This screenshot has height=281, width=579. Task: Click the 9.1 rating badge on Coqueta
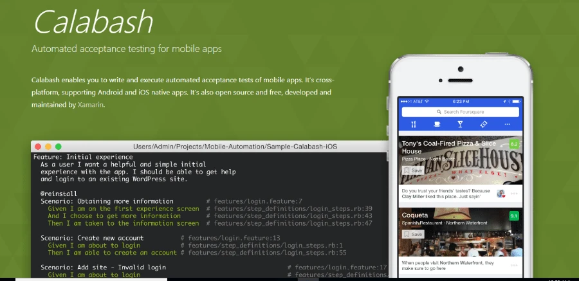point(514,216)
